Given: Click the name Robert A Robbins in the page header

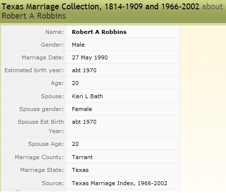Looking at the screenshot, I should tap(34, 16).
